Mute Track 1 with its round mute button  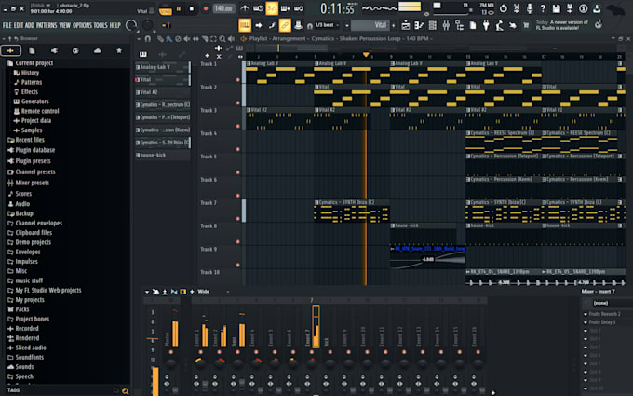[x=237, y=79]
